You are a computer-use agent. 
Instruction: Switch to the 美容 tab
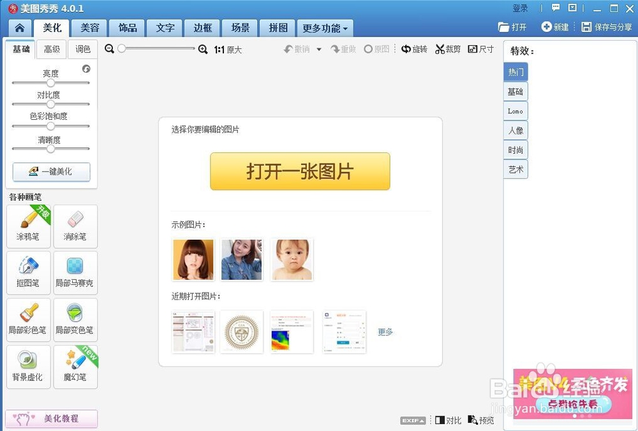point(89,27)
